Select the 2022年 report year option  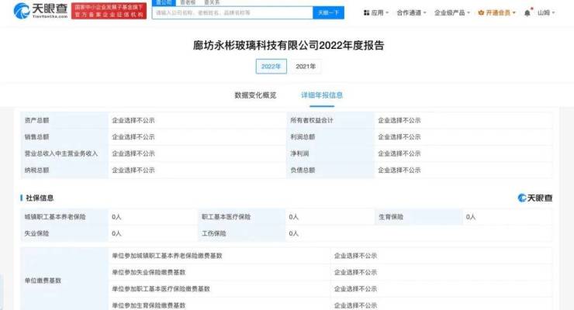point(271,67)
